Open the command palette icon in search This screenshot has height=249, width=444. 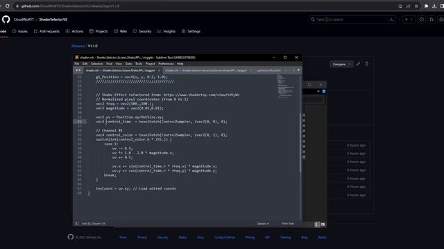tap(391, 19)
